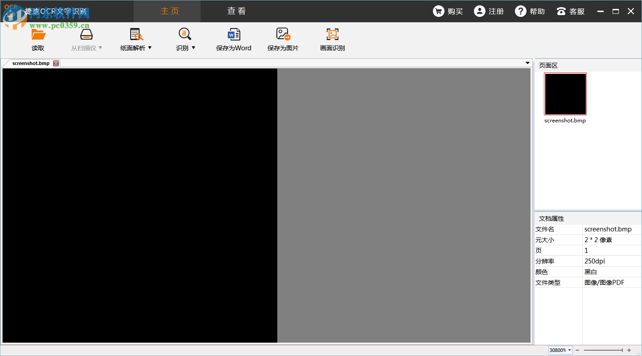Select the screenshot.bmp value beside 文件名
The image size is (642, 356).
608,229
